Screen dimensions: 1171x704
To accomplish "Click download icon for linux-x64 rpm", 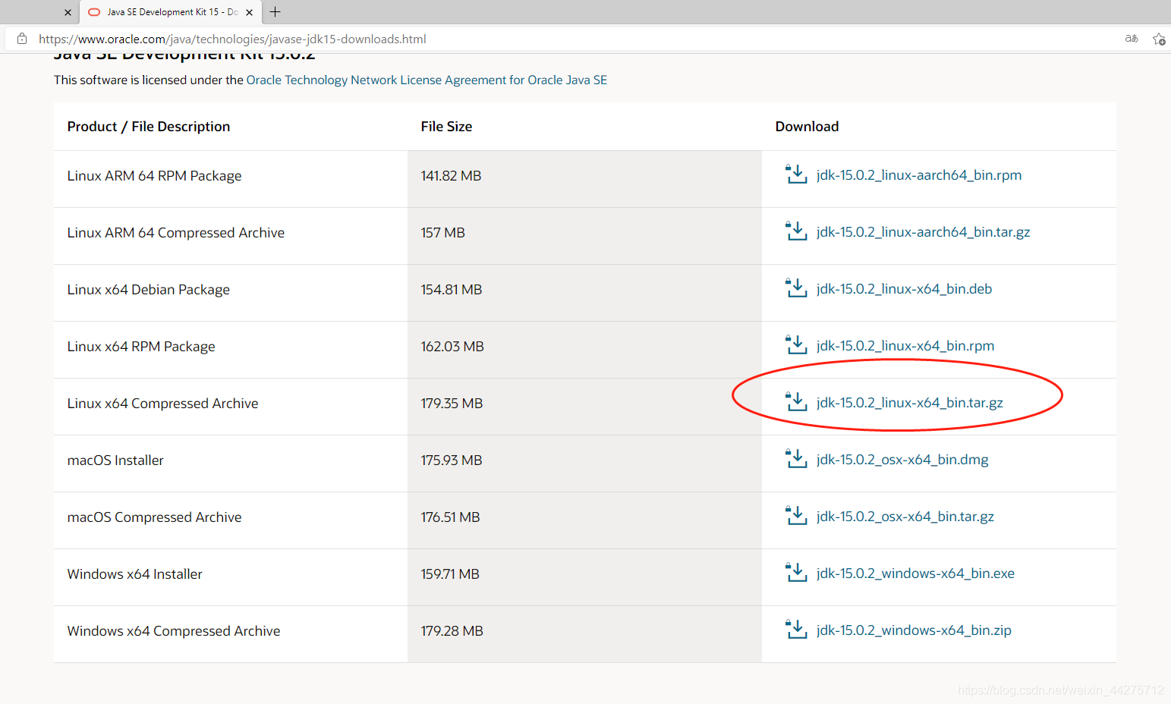I will (796, 345).
